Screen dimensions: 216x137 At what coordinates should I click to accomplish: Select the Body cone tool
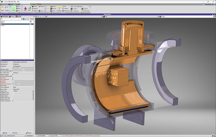pos(25,9)
